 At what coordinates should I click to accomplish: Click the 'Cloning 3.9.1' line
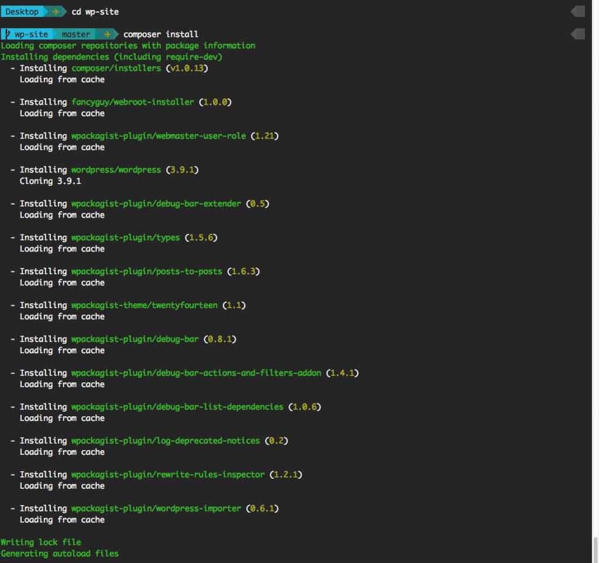(x=50, y=181)
